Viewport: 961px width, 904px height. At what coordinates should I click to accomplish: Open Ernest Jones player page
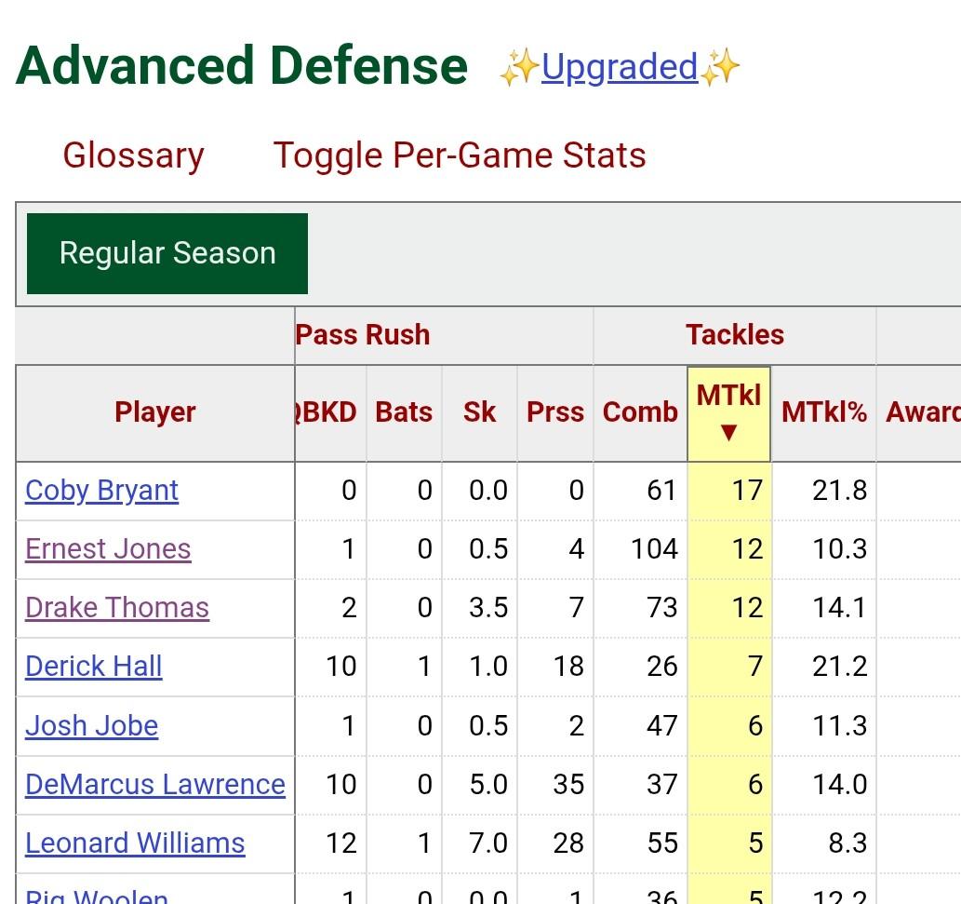point(108,549)
